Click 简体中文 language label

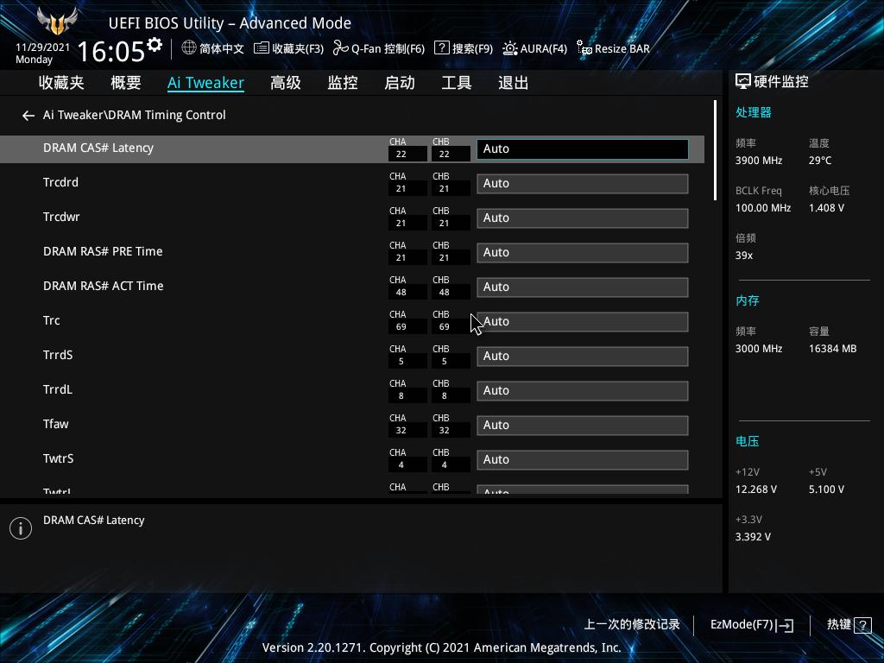[222, 48]
